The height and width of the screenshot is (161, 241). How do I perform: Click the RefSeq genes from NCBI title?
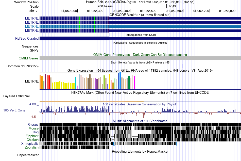(140, 35)
